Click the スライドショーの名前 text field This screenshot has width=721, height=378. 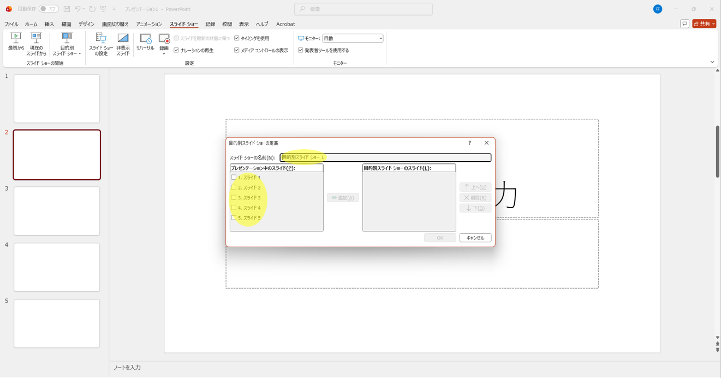(x=385, y=157)
